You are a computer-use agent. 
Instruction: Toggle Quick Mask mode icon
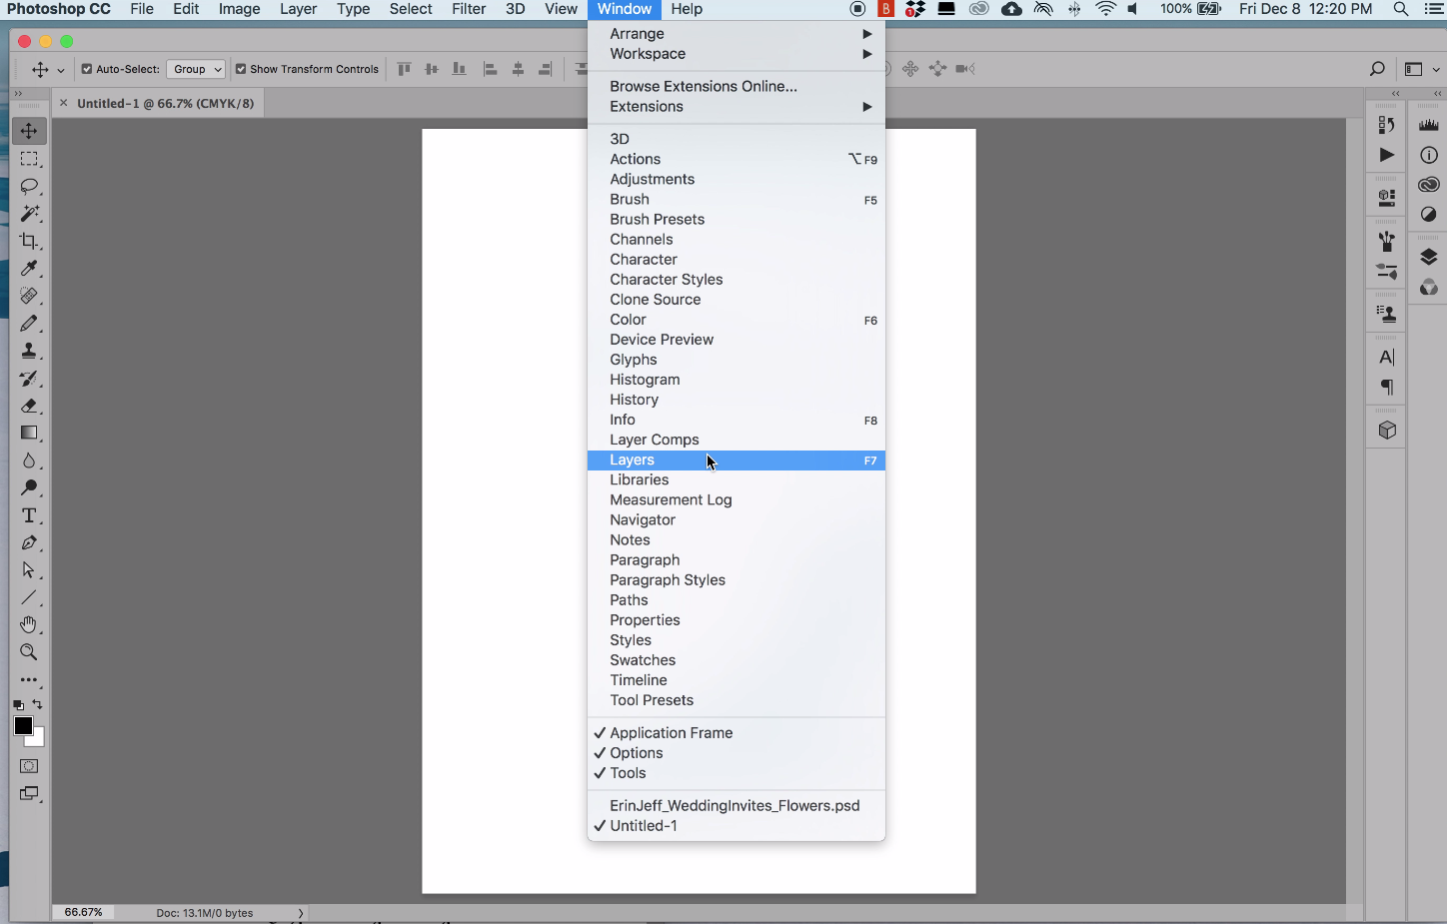click(x=29, y=766)
